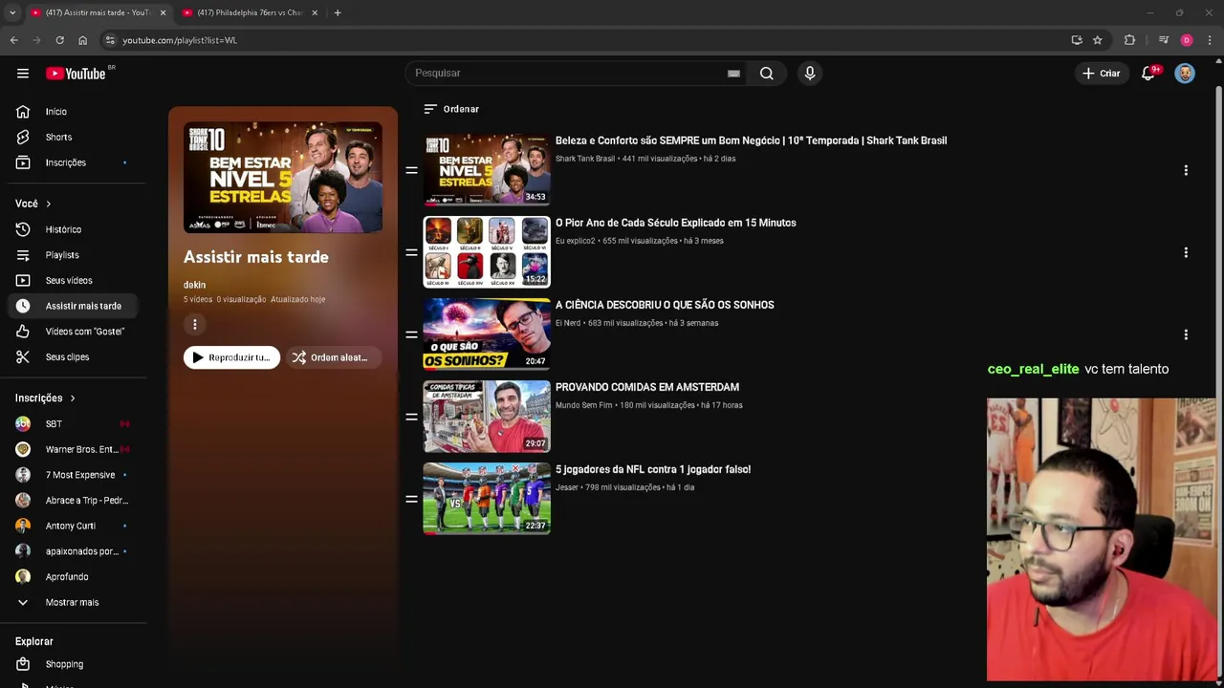Open the NFL players video thumbnail
Image resolution: width=1224 pixels, height=688 pixels.
487,499
